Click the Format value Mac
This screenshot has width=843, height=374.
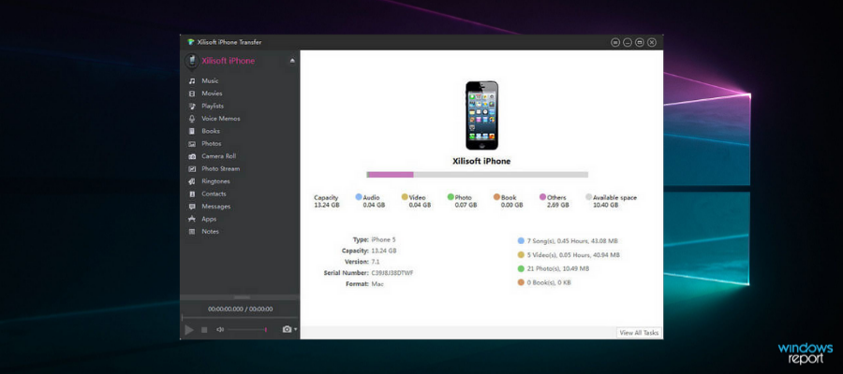[377, 284]
